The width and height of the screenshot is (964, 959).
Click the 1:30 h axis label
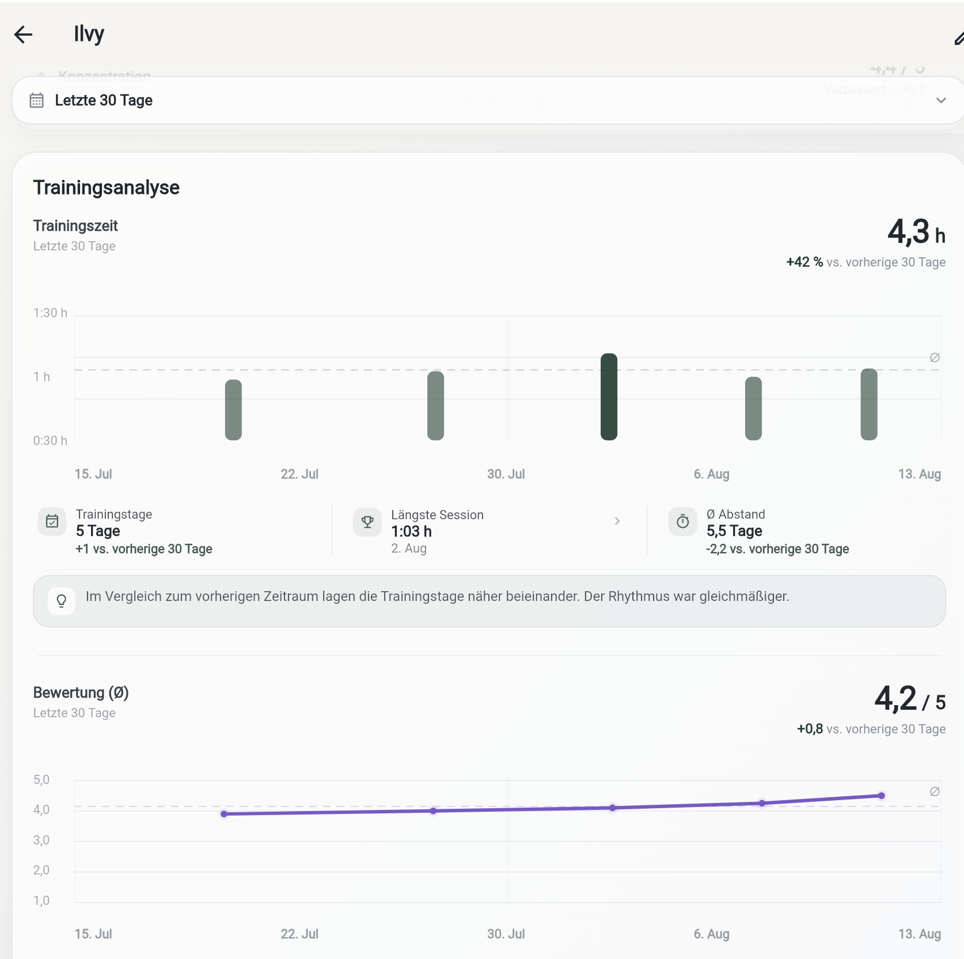tap(50, 313)
